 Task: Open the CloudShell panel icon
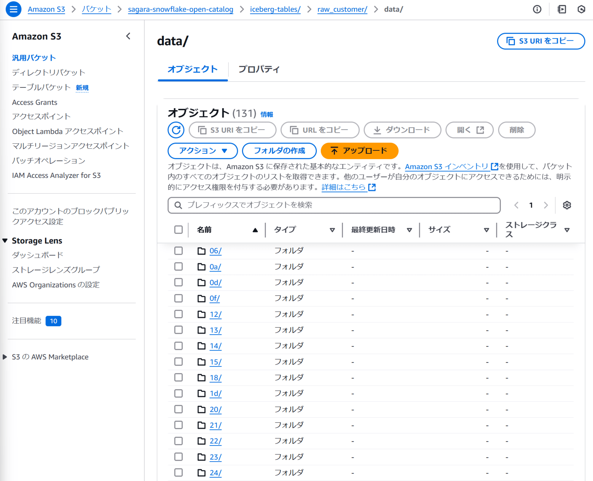point(562,9)
